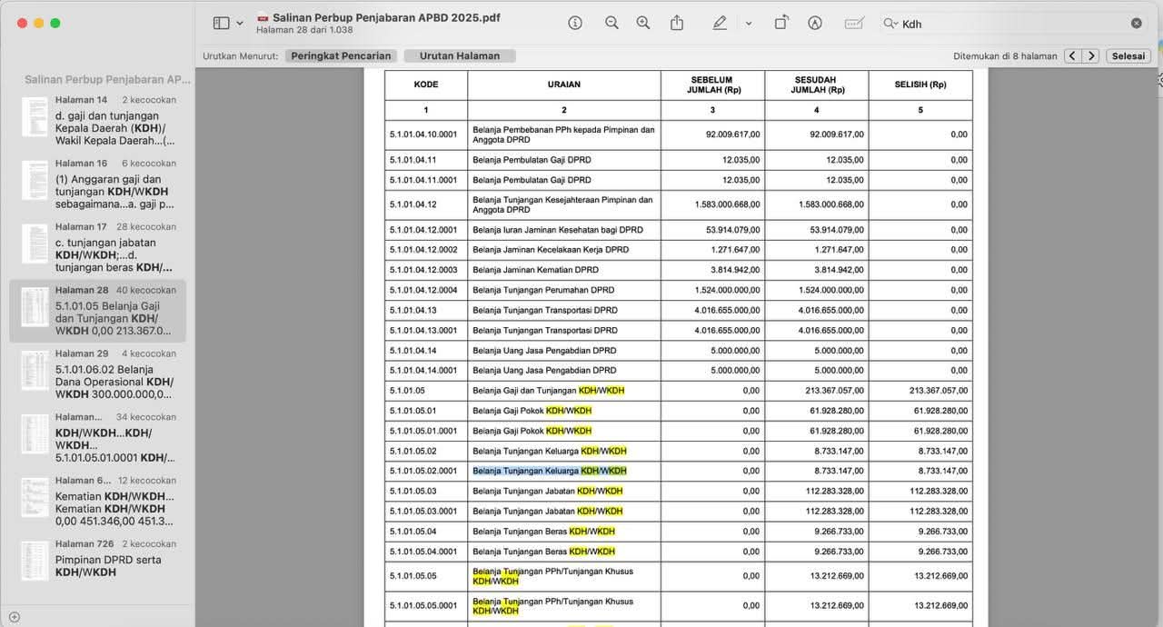The width and height of the screenshot is (1163, 627).
Task: Select the highlight pen tool
Action: [720, 23]
